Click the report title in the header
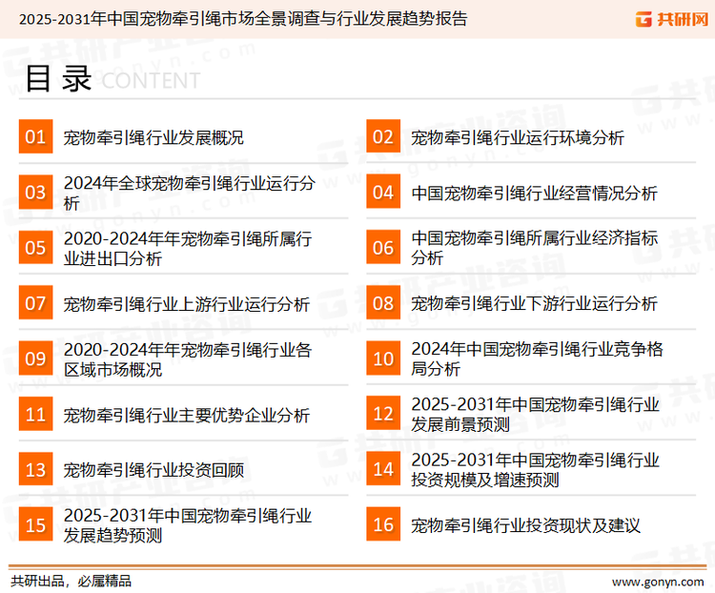The height and width of the screenshot is (593, 715). [243, 19]
